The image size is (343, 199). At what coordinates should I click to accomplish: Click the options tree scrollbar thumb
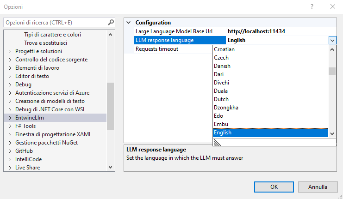(x=111, y=106)
